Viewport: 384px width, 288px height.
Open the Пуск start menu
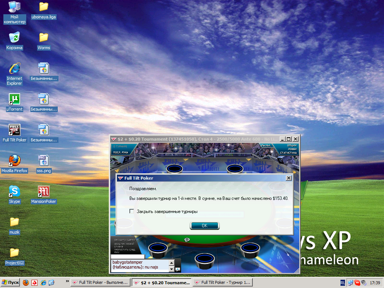[10, 283]
